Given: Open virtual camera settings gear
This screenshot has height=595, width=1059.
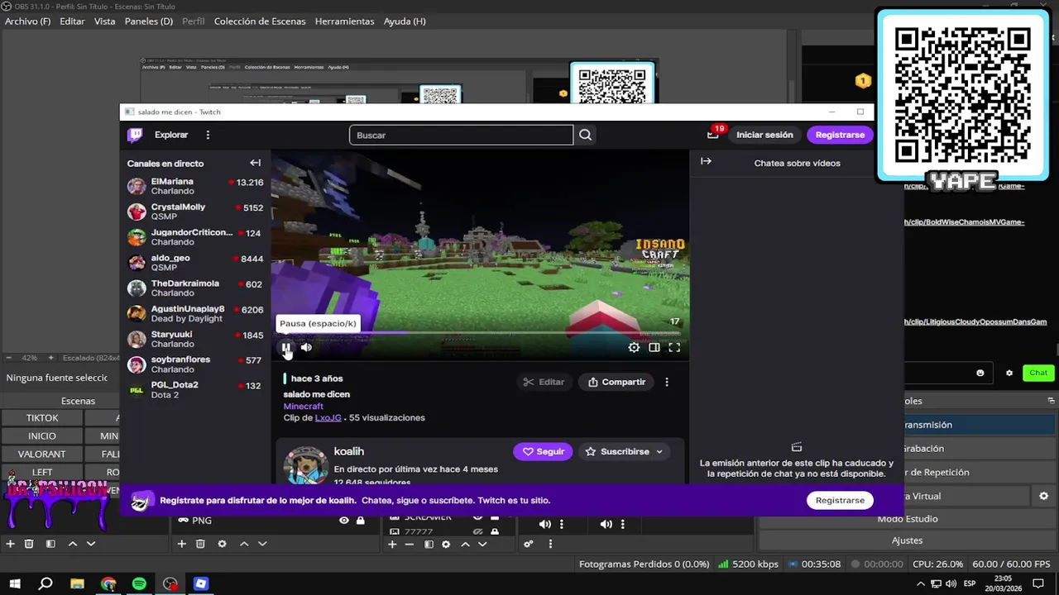Looking at the screenshot, I should pyautogui.click(x=1043, y=496).
